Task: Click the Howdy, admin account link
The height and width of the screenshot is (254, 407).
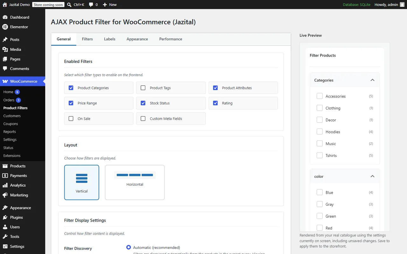Action: click(386, 5)
